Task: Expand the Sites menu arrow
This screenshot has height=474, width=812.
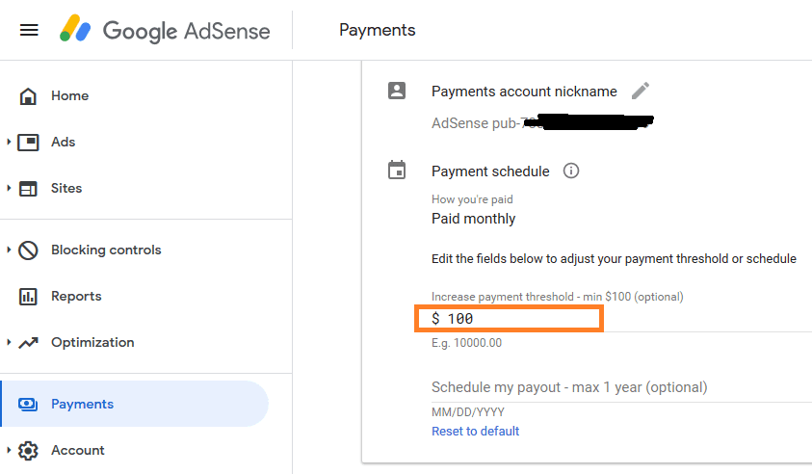Action: (x=9, y=188)
